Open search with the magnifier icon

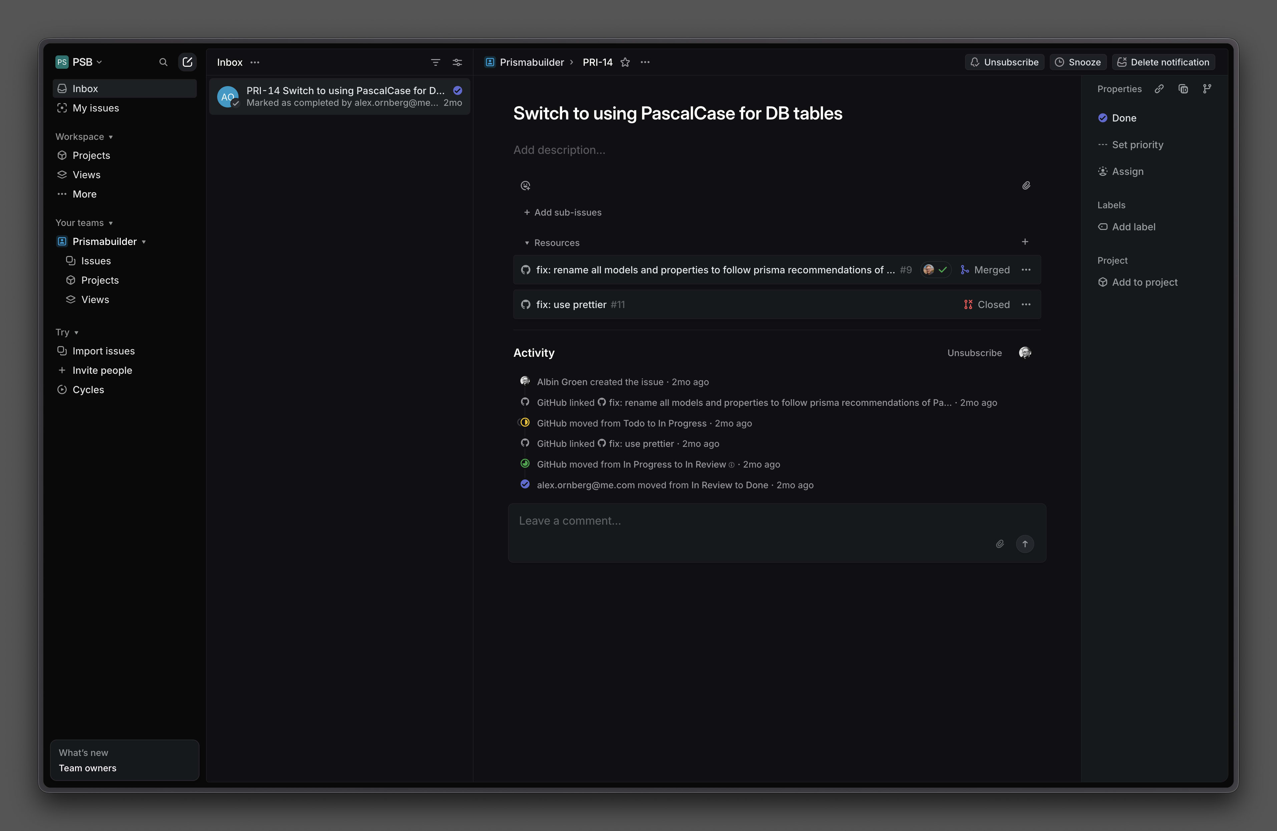pyautogui.click(x=163, y=62)
